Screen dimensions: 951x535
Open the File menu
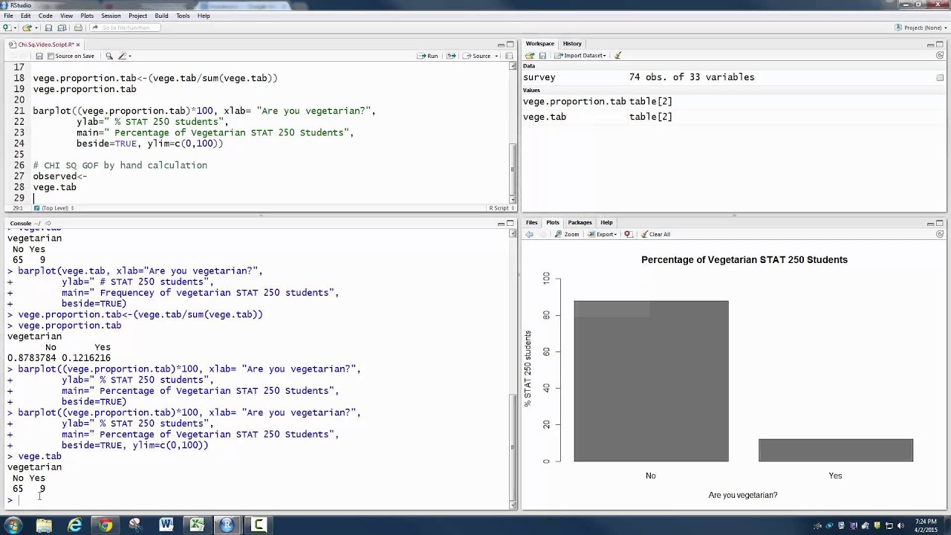pyautogui.click(x=8, y=16)
